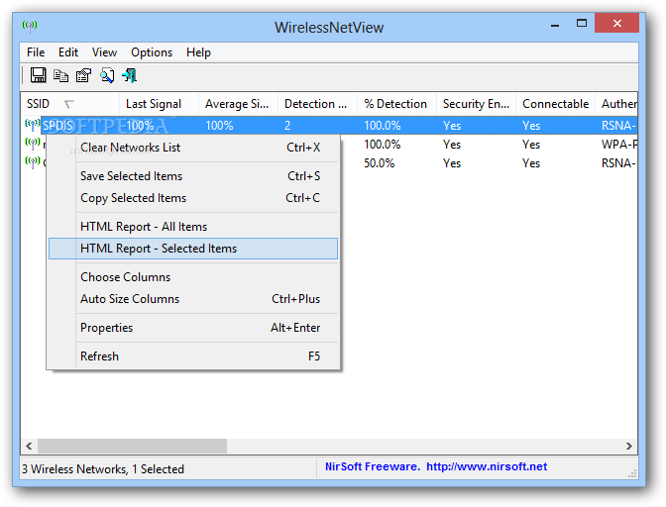This screenshot has width=666, height=507.
Task: Sort by the Detection ... column header
Action: (318, 104)
